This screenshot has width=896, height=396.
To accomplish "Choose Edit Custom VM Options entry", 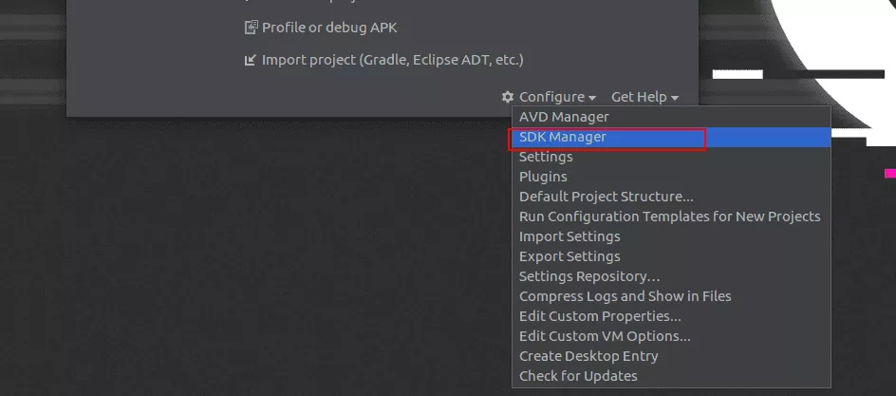I will [x=605, y=336].
